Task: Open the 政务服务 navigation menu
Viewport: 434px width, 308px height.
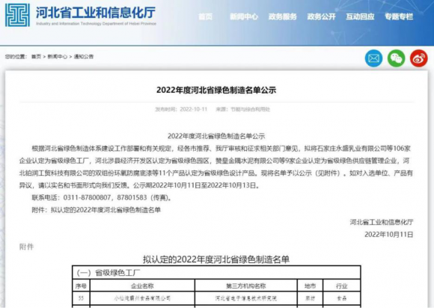Action: pos(283,17)
